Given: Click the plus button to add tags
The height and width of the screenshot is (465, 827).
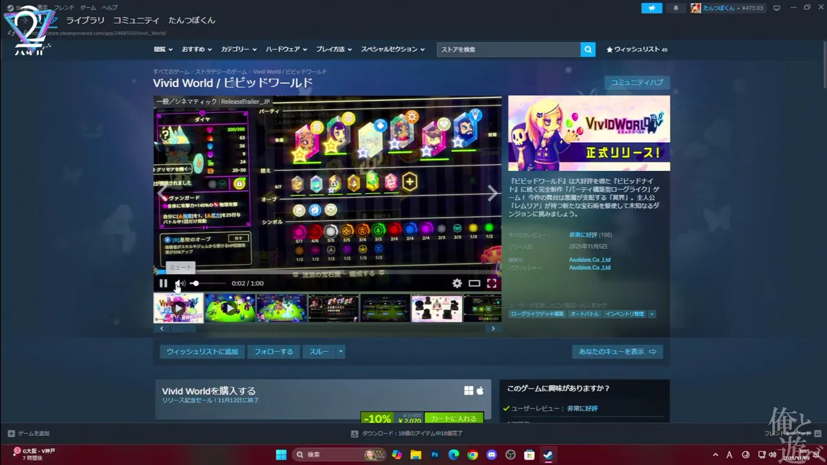Looking at the screenshot, I should [652, 314].
